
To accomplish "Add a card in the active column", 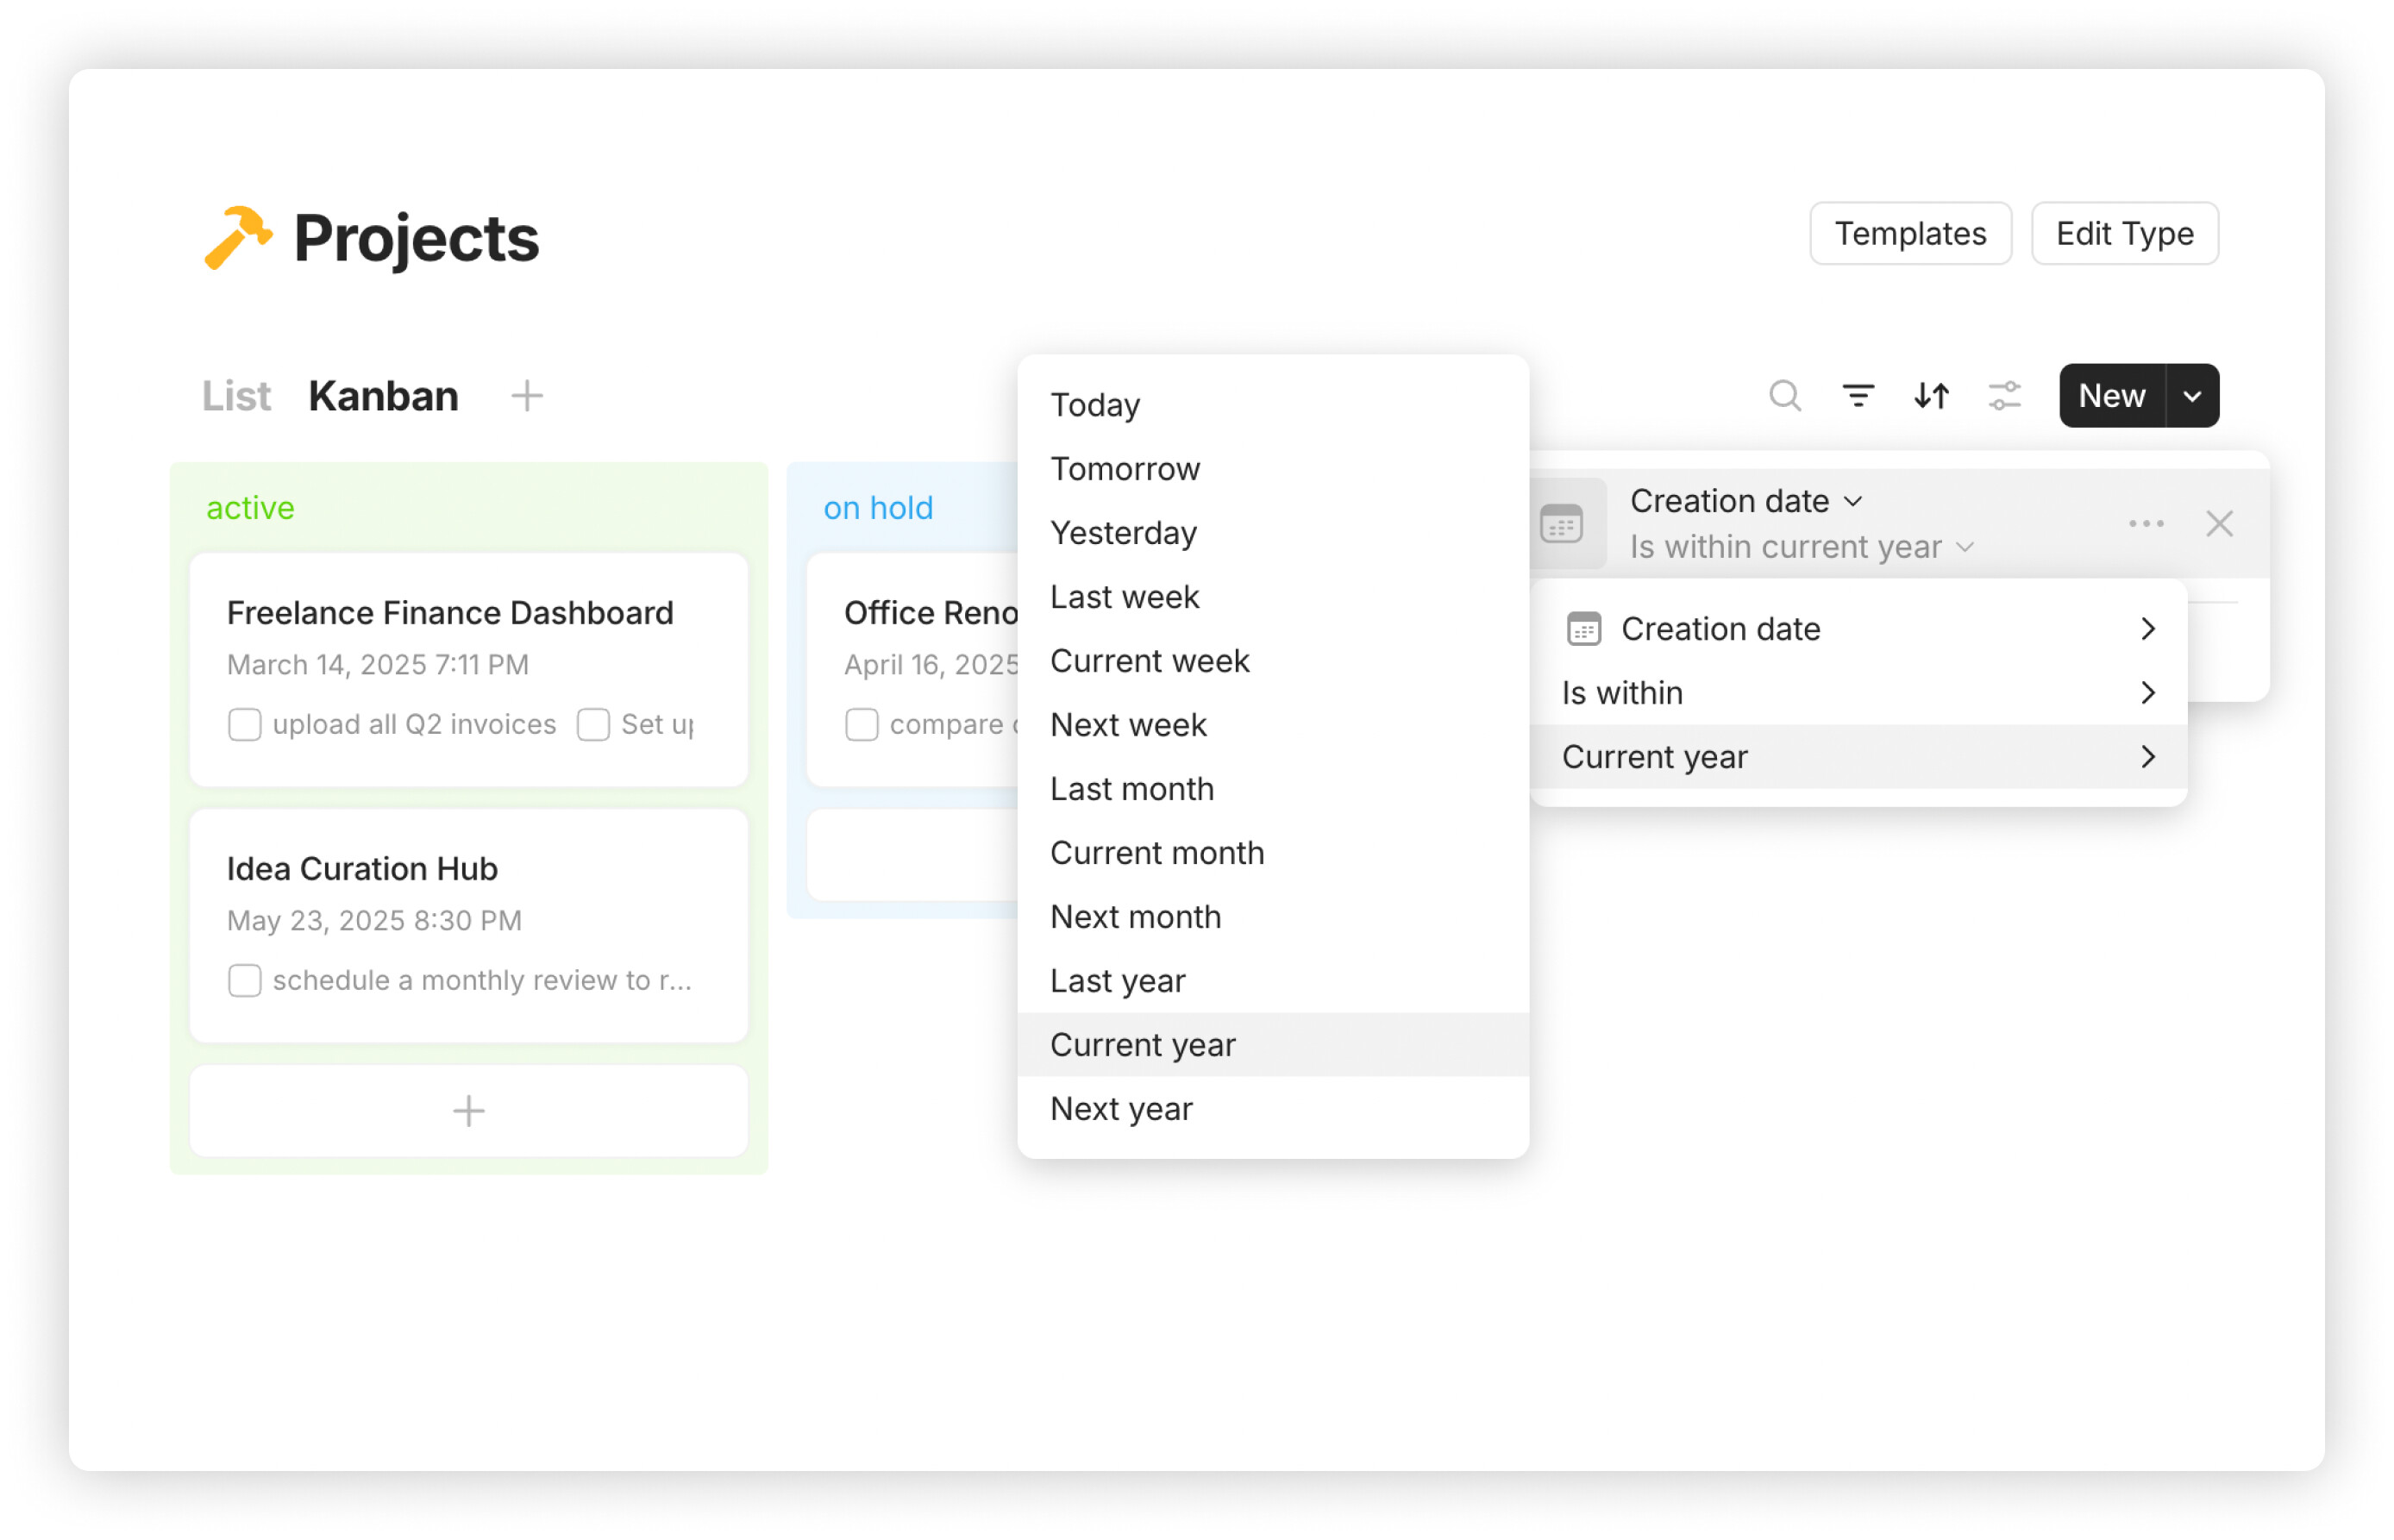I will (x=468, y=1110).
